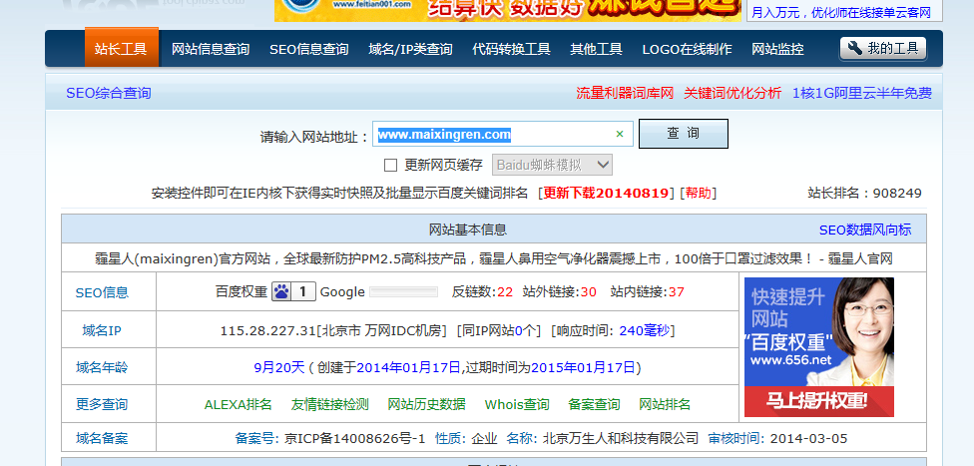Open the 其他工具 menu
The image size is (974, 466).
pos(597,49)
